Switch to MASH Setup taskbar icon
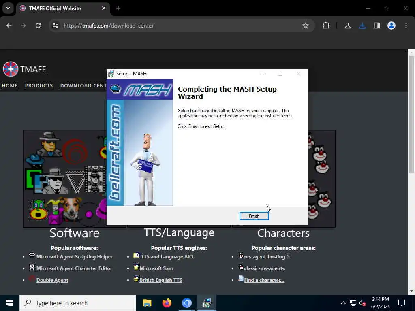Viewport: 415px width, 311px height. click(206, 303)
